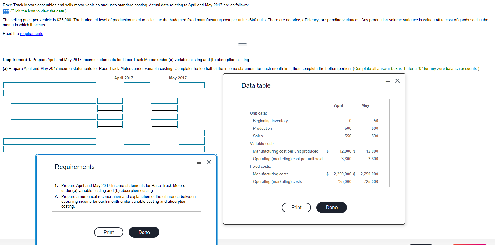
Task: Select the May amount field in the fourth row
Action: 164,109
